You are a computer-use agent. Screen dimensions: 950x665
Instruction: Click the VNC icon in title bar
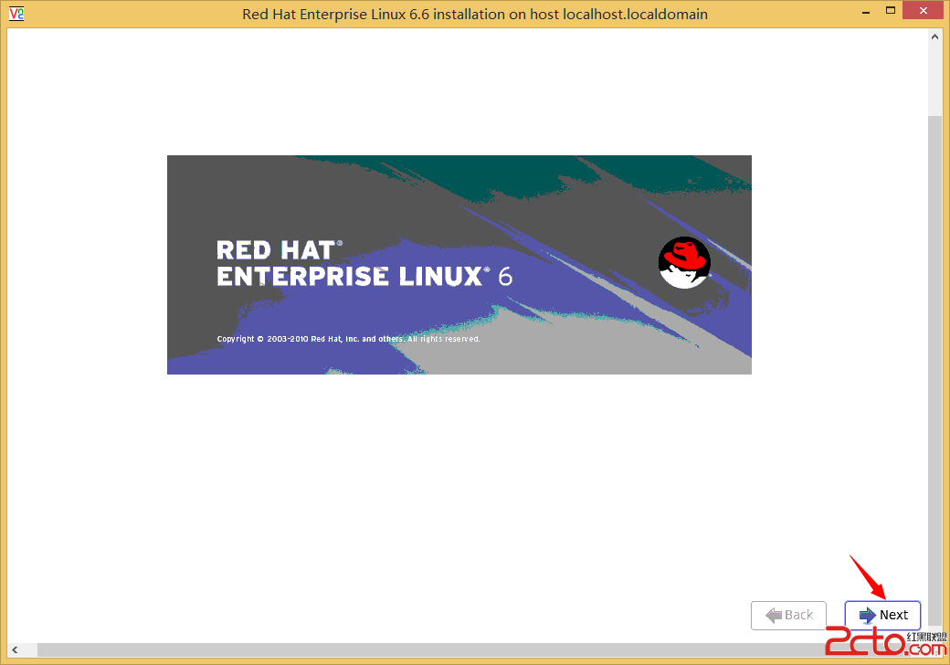coord(16,14)
